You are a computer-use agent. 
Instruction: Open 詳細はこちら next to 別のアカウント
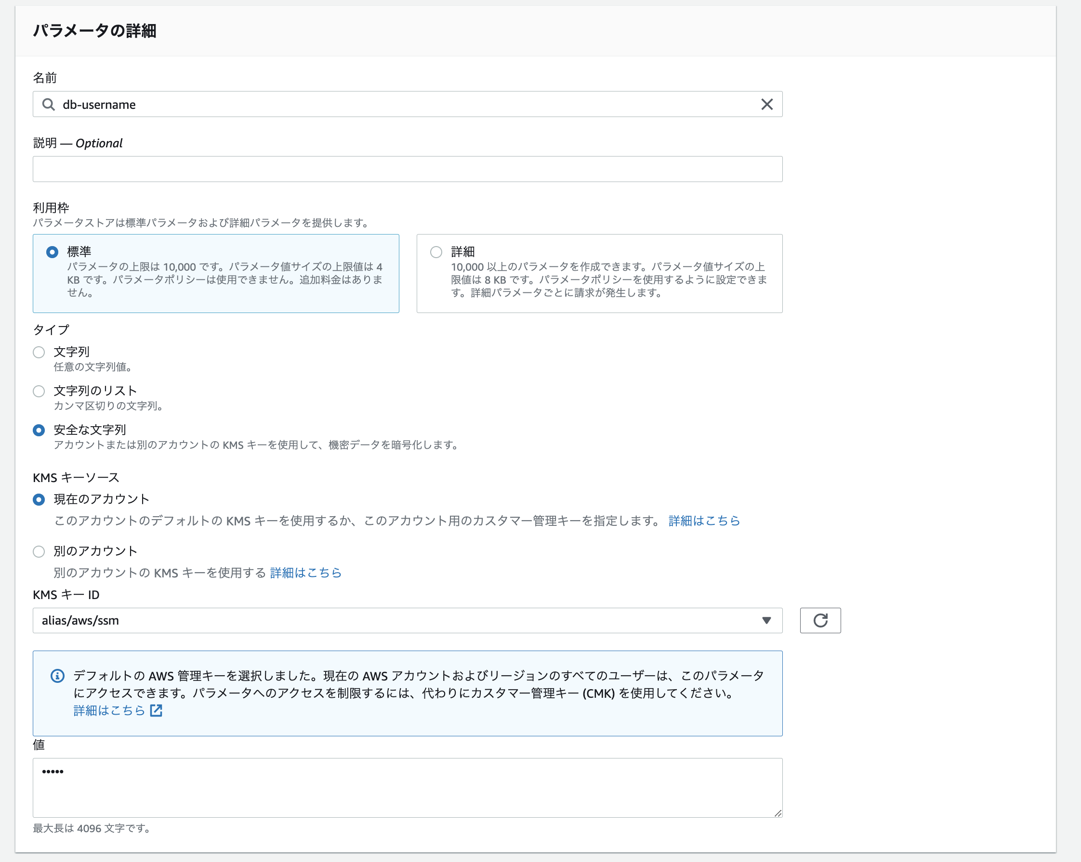(305, 572)
